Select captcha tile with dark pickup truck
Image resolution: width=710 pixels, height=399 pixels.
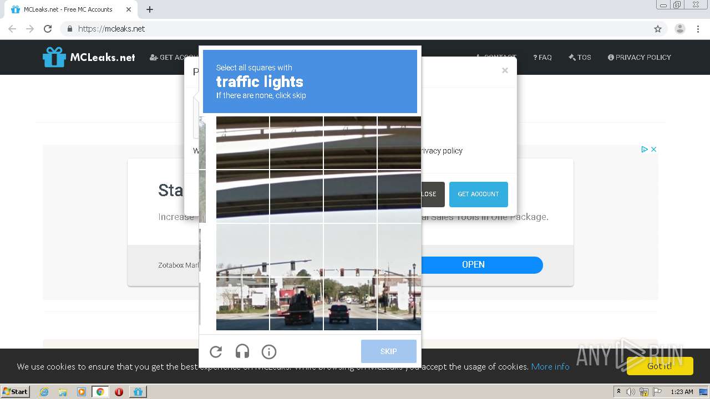pyautogui.click(x=350, y=304)
